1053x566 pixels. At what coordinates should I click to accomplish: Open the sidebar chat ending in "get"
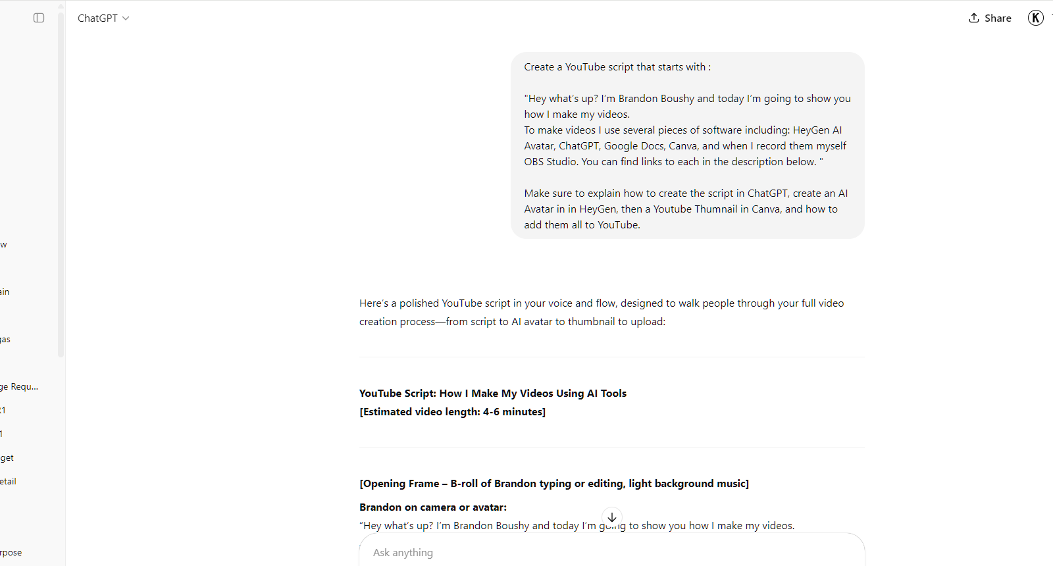click(x=7, y=457)
